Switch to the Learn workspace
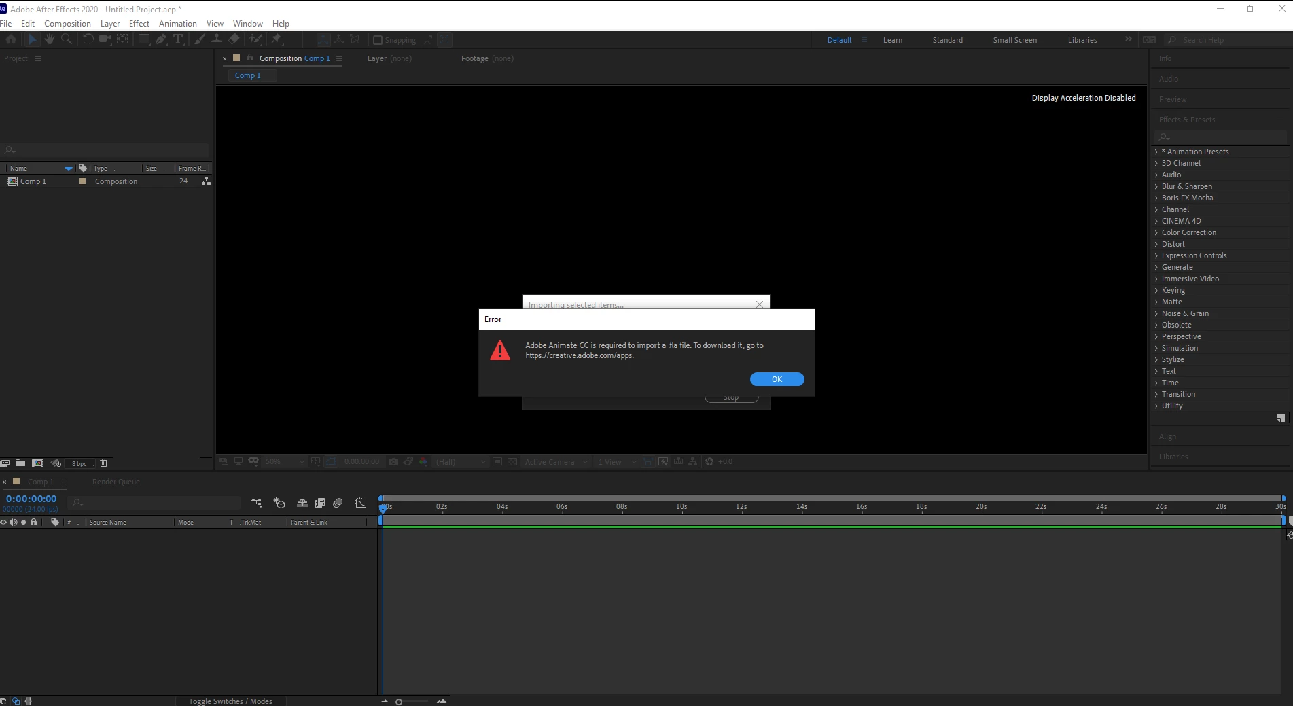Image resolution: width=1293 pixels, height=706 pixels. (x=893, y=40)
